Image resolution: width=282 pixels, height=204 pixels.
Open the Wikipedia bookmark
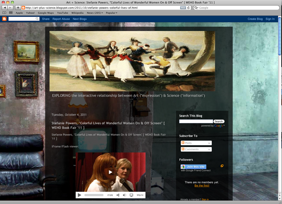77,13
